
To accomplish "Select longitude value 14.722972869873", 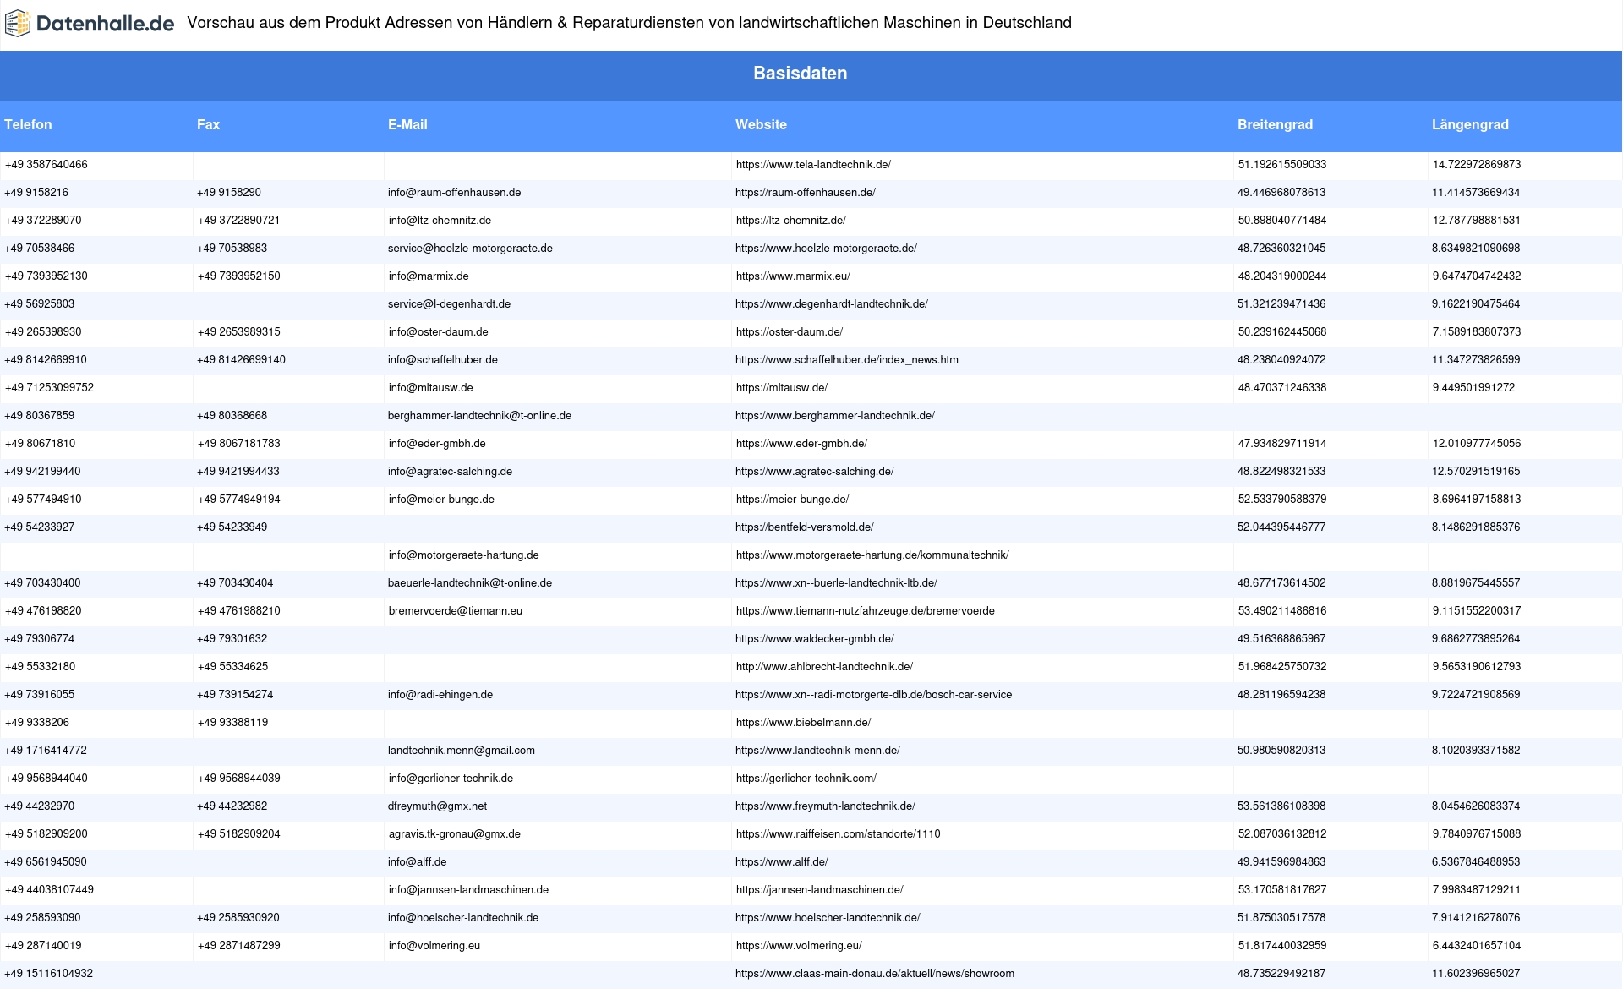I will pyautogui.click(x=1476, y=165).
